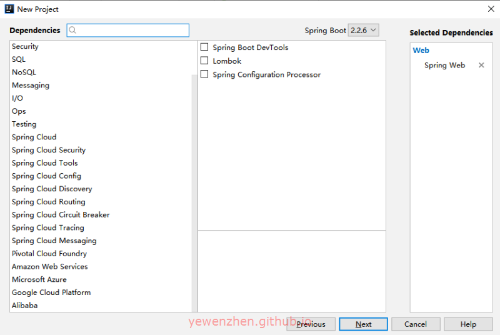The width and height of the screenshot is (500, 335).
Task: Click the Next button
Action: coord(363,324)
